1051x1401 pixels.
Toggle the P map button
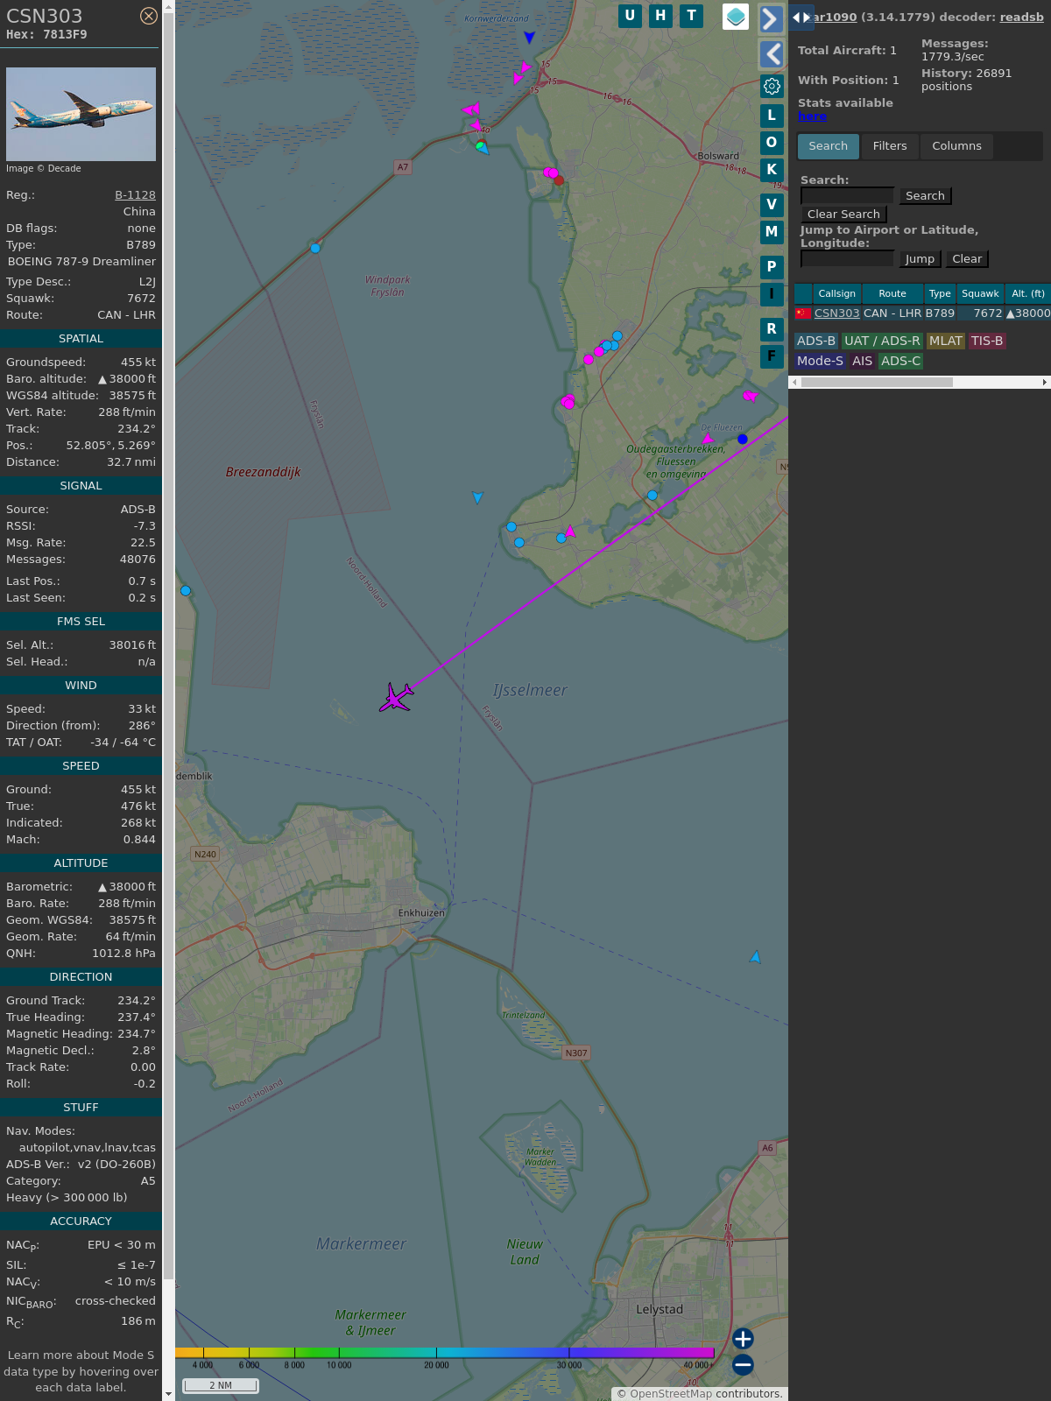click(x=772, y=267)
